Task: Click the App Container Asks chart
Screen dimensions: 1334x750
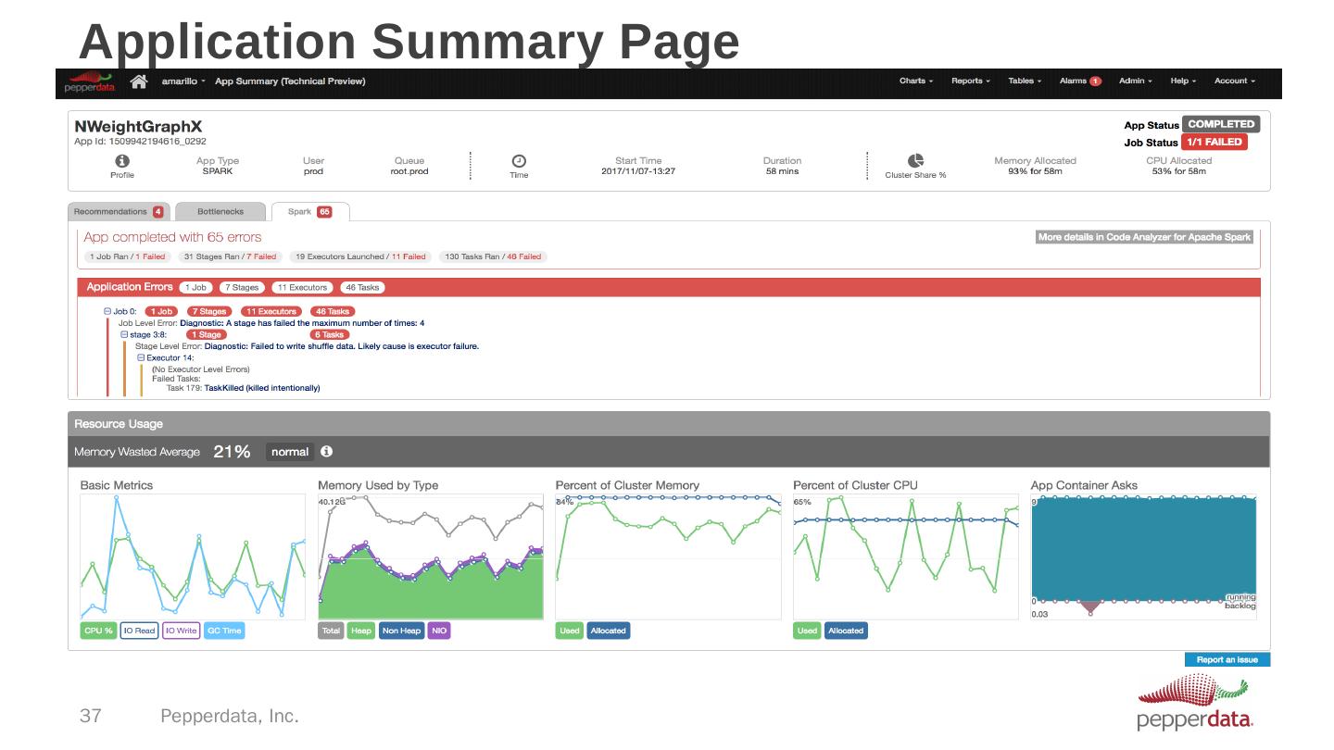Action: tap(1144, 551)
